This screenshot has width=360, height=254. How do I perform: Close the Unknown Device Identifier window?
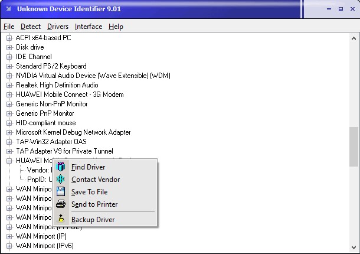[352, 9]
